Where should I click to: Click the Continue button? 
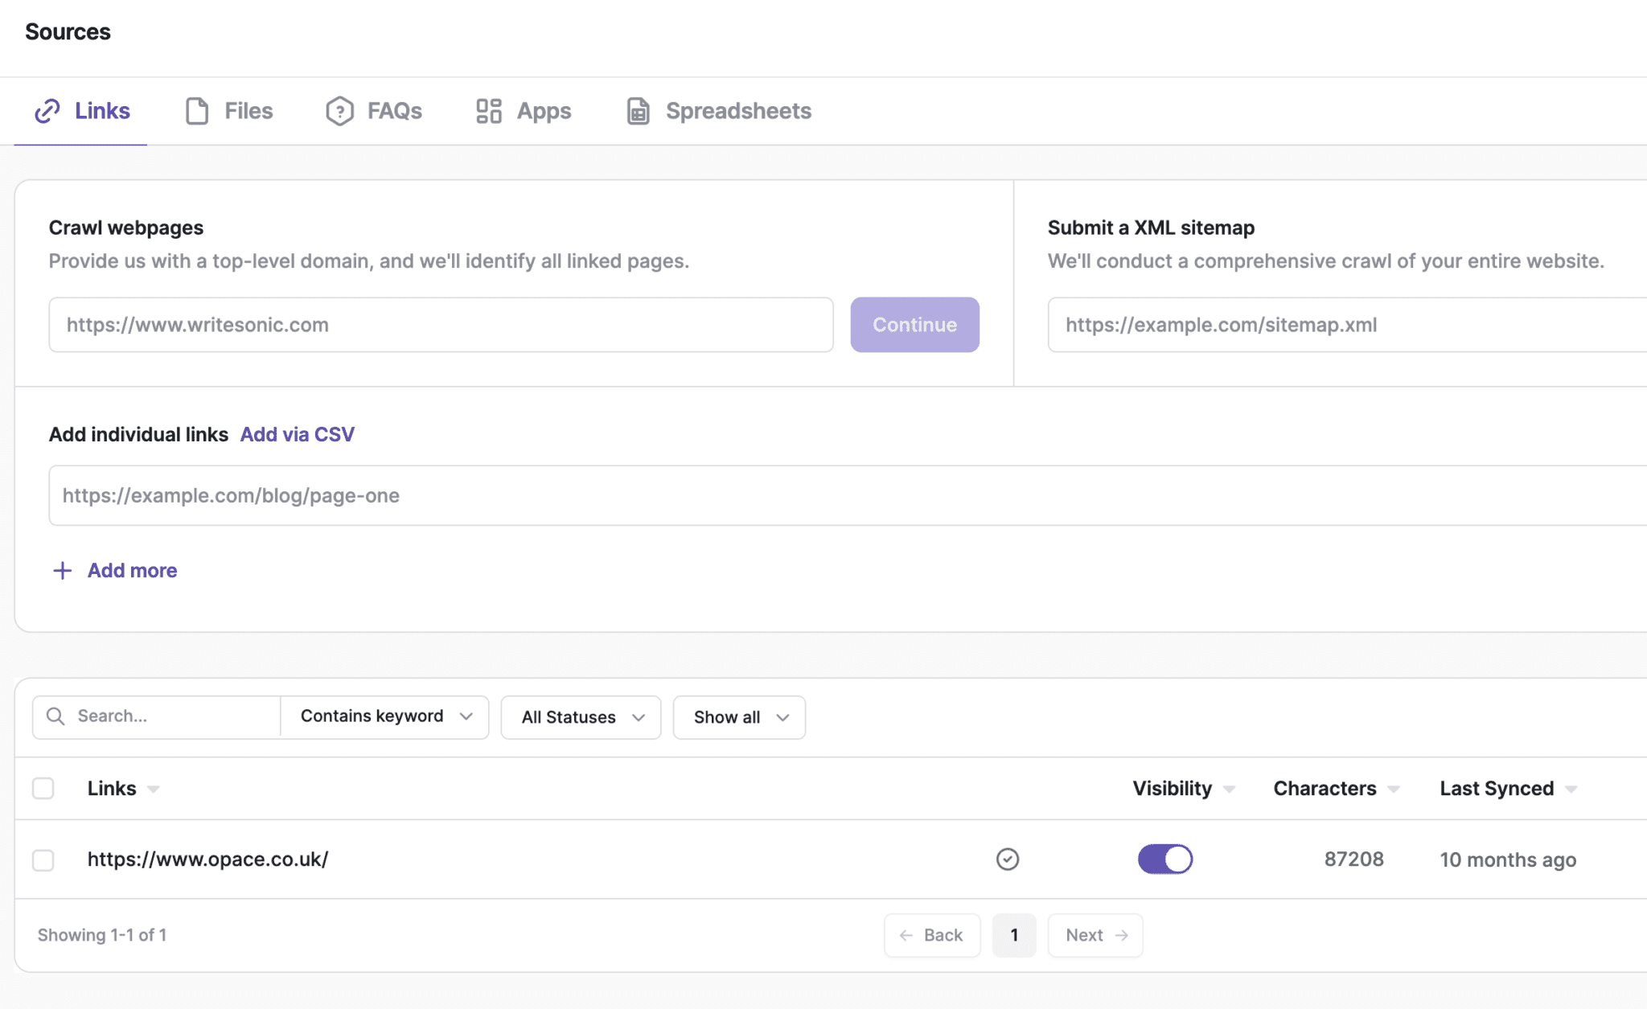[914, 325]
